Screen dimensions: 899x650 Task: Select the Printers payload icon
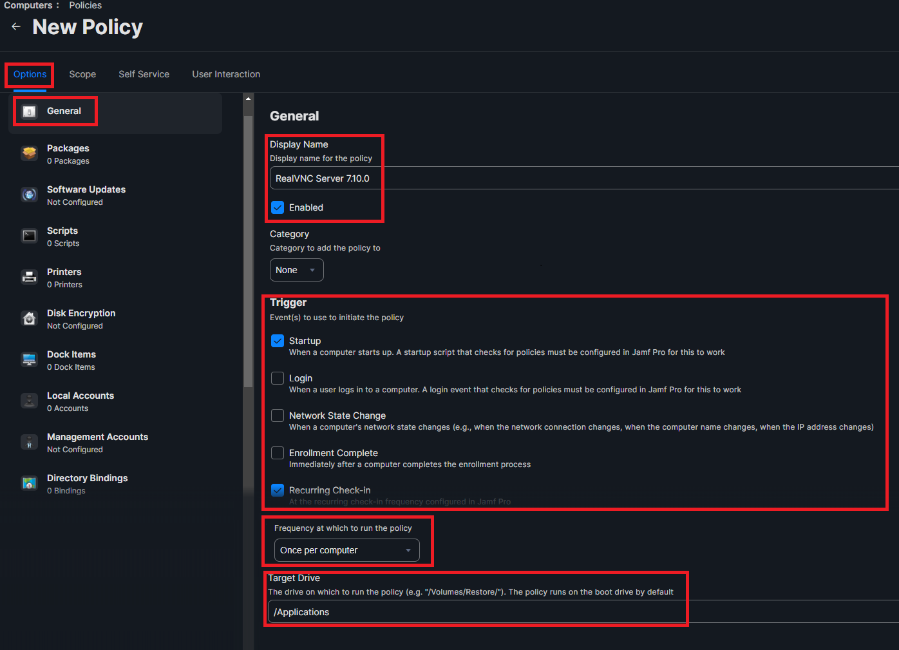tap(30, 277)
